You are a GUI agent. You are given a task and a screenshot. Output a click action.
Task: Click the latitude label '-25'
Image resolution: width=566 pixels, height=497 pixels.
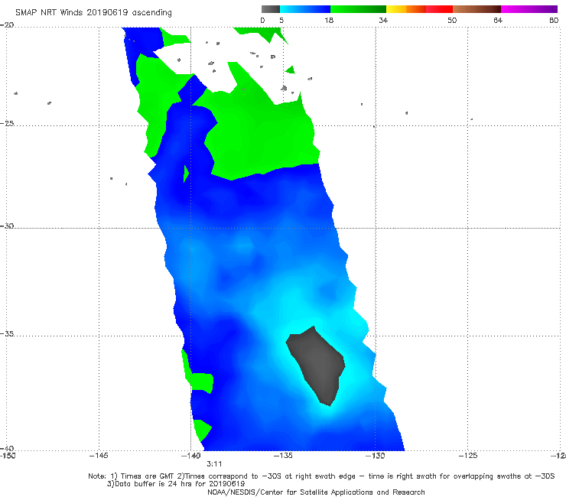(7, 123)
